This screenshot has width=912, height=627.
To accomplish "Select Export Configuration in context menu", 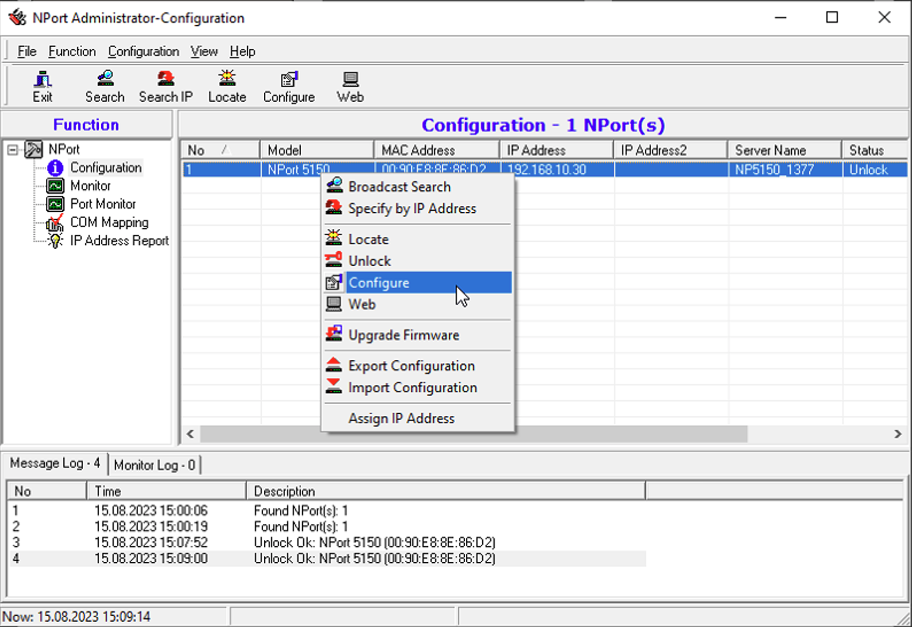I will click(x=411, y=366).
